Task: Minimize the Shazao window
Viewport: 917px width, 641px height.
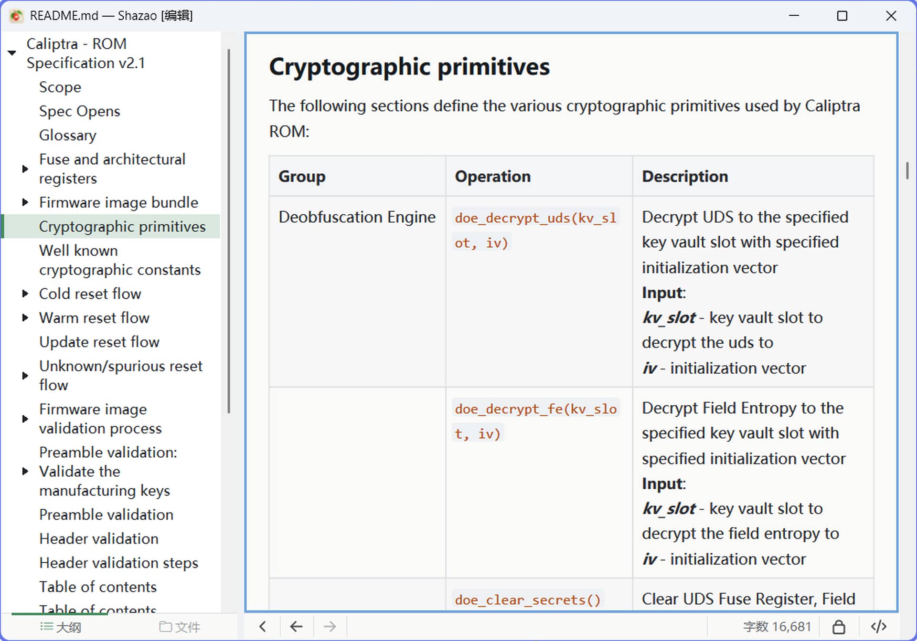Action: click(794, 16)
